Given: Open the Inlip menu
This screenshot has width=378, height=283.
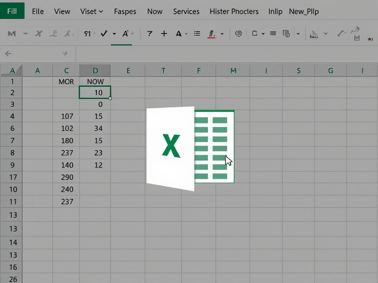Looking at the screenshot, I should pyautogui.click(x=275, y=11).
